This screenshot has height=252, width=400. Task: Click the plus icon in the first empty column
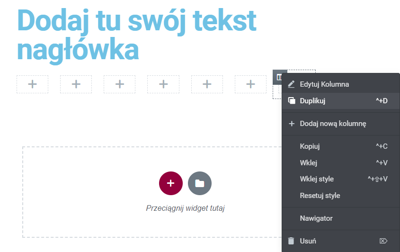click(x=32, y=84)
